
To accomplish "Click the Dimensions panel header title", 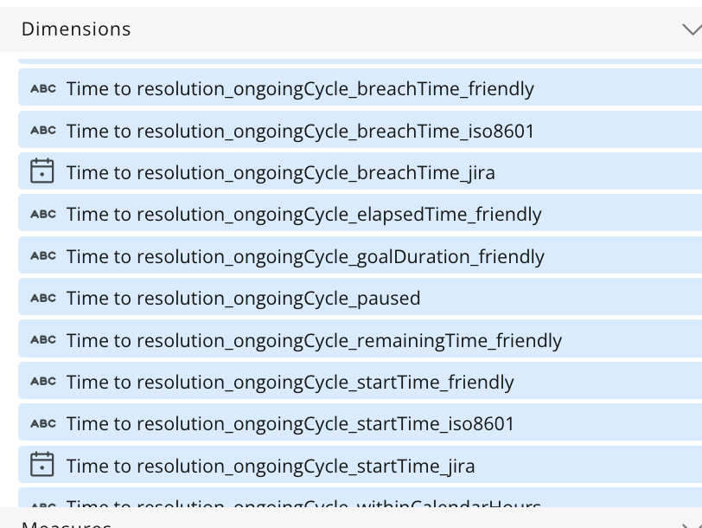I will pos(76,29).
